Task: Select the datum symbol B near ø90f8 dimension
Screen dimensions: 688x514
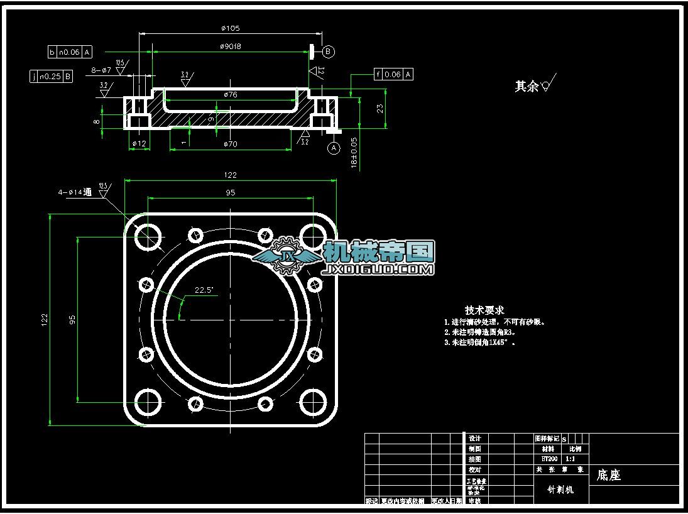Action: coord(327,53)
